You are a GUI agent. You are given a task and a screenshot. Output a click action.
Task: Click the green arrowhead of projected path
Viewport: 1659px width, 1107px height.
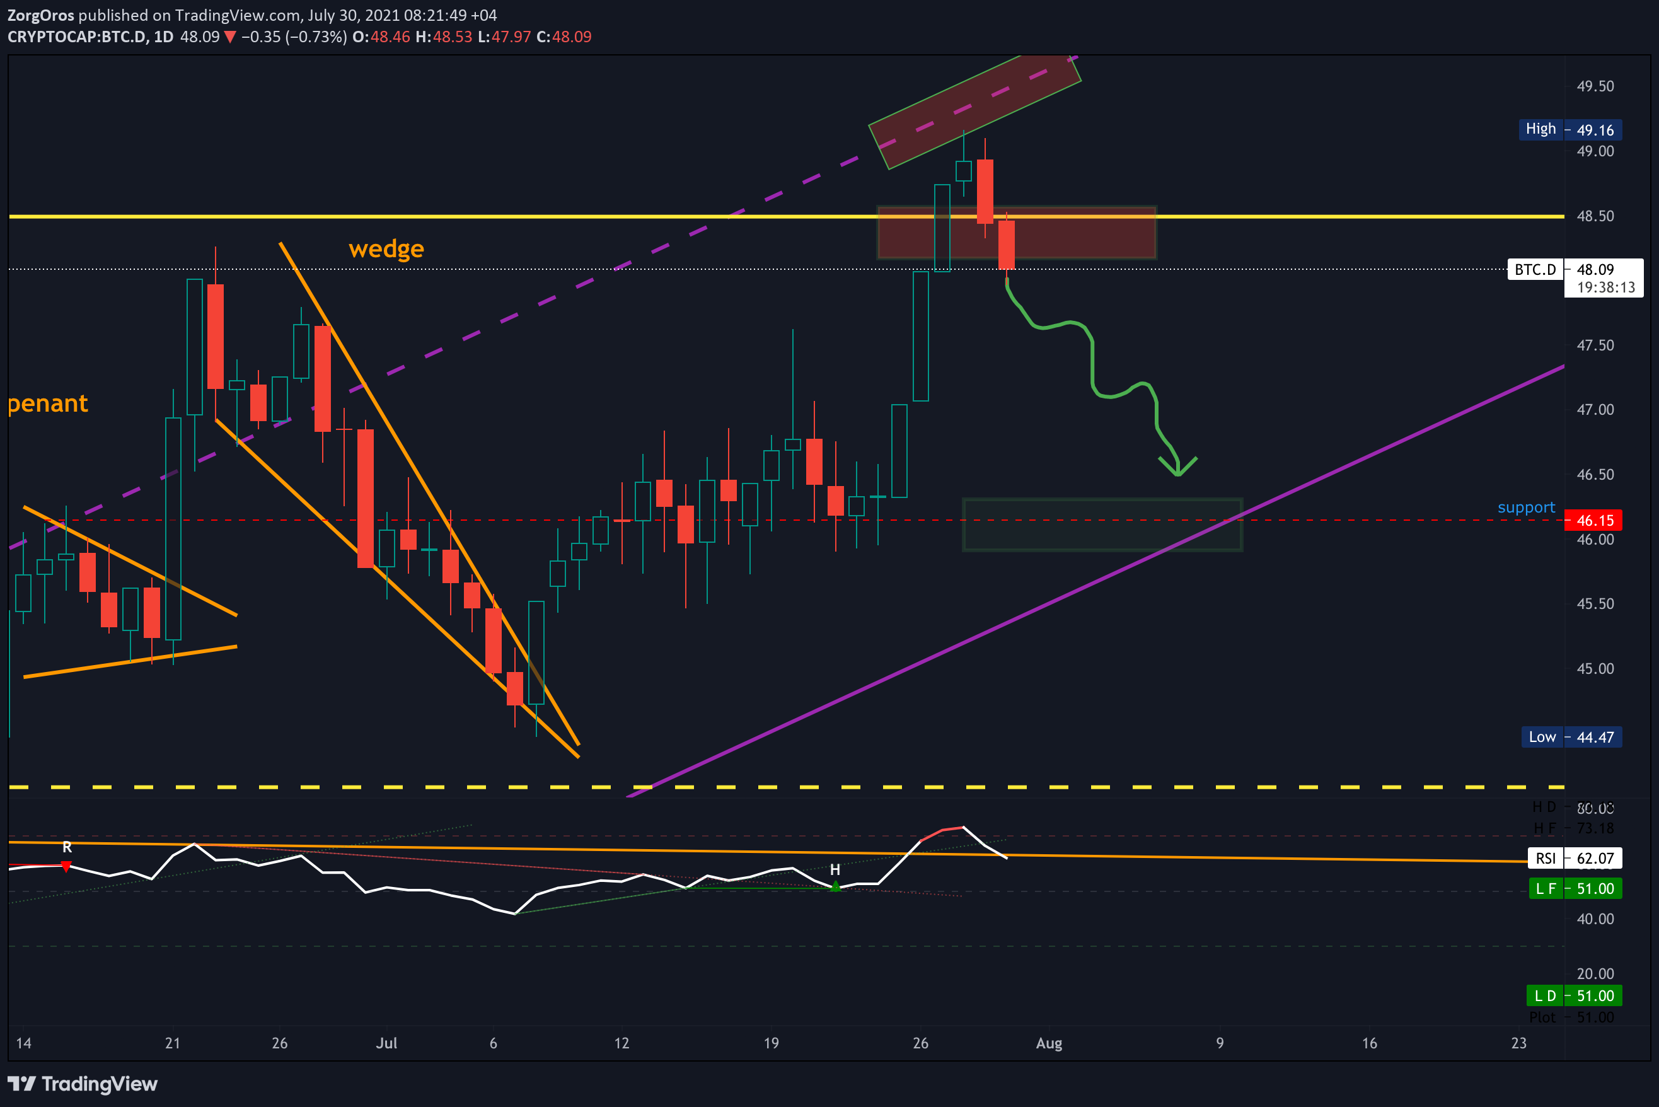[x=1177, y=466]
